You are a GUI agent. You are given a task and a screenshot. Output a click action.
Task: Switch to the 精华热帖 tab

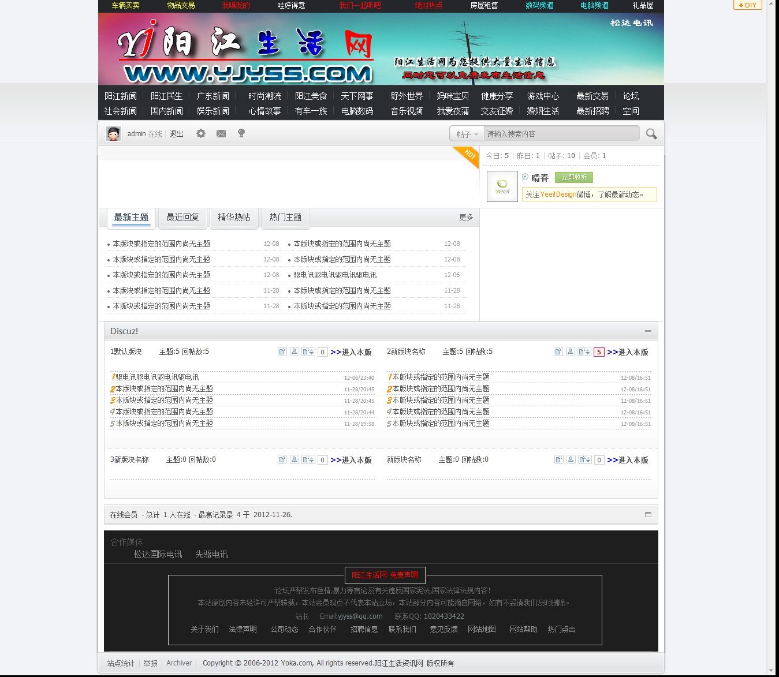pyautogui.click(x=233, y=218)
